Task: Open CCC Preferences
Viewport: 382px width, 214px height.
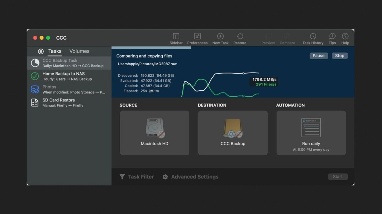Action: (x=197, y=38)
